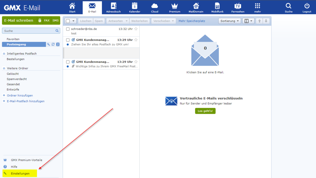The image size is (316, 178).
Task: Open the Spamverdacht folder
Action: [17, 79]
